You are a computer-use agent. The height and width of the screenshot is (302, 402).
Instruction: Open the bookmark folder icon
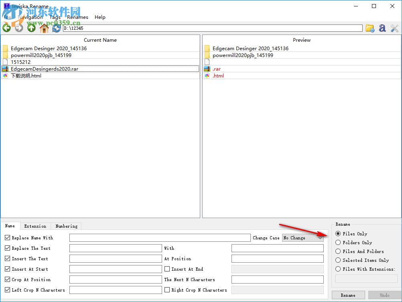(x=370, y=28)
